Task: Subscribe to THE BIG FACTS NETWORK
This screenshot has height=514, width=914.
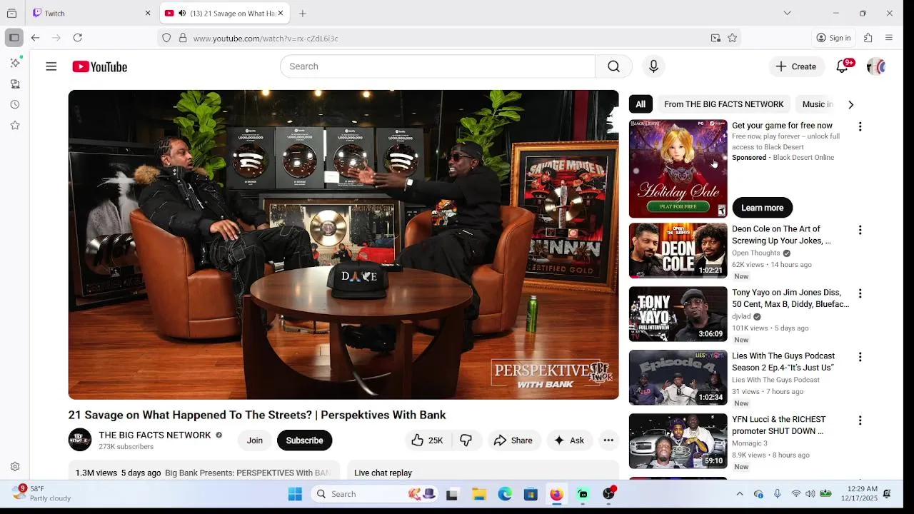Action: [304, 440]
